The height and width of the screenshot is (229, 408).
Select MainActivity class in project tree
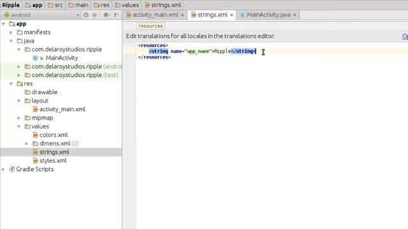pos(62,58)
